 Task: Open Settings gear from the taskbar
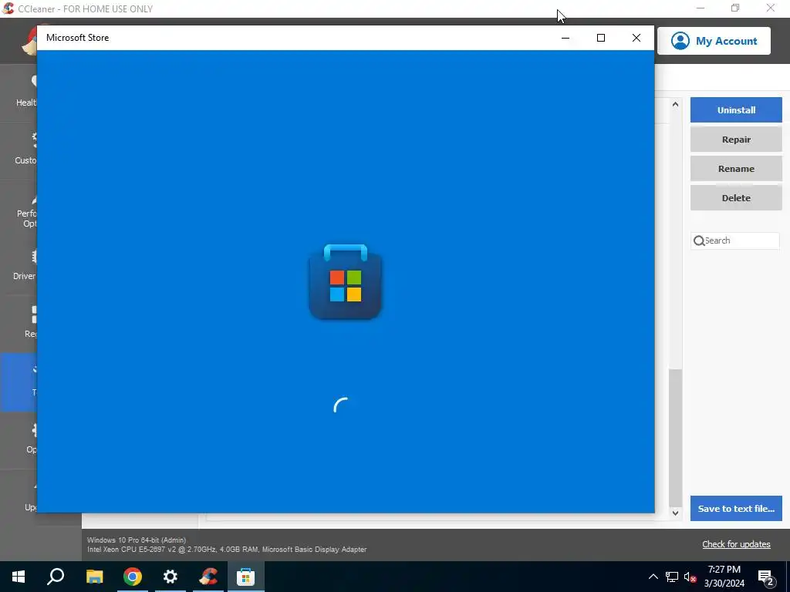[170, 577]
